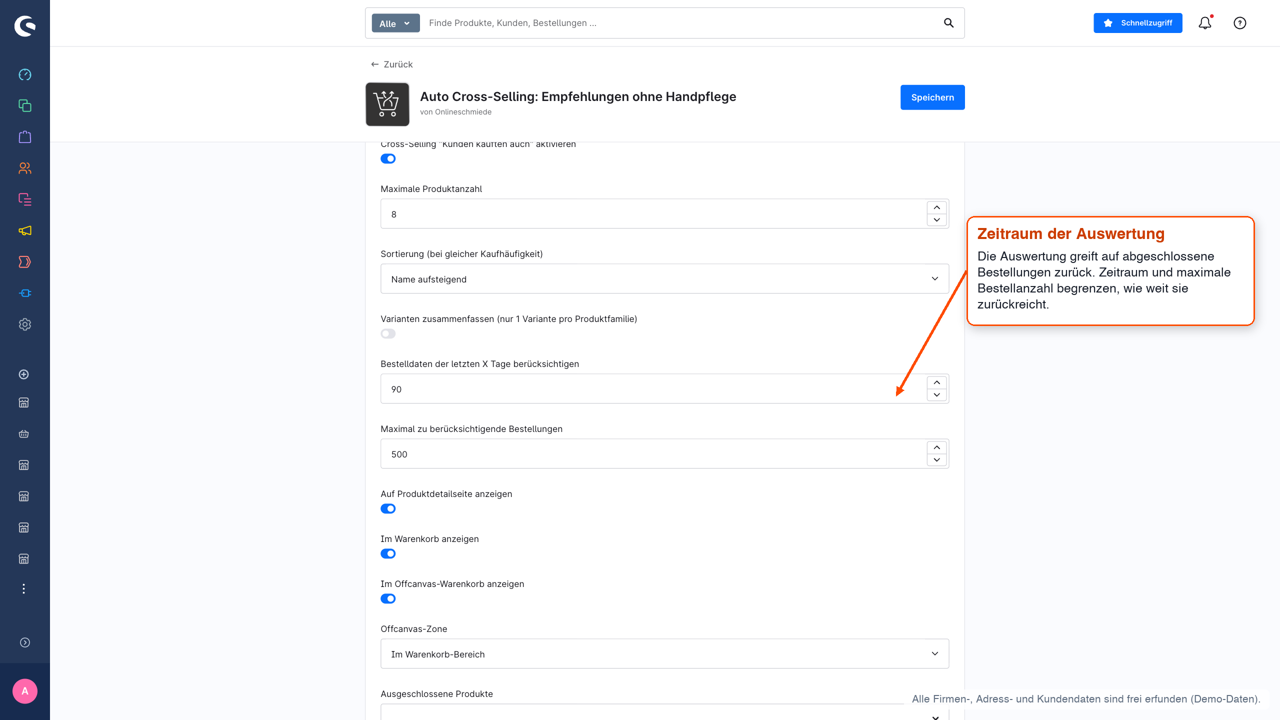This screenshot has width=1280, height=720.
Task: Collapse the sidebar with the arrow icon
Action: [25, 642]
